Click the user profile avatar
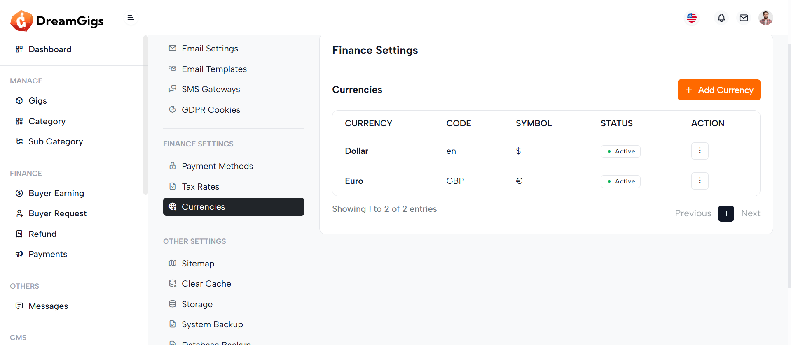This screenshot has width=791, height=345. [766, 18]
